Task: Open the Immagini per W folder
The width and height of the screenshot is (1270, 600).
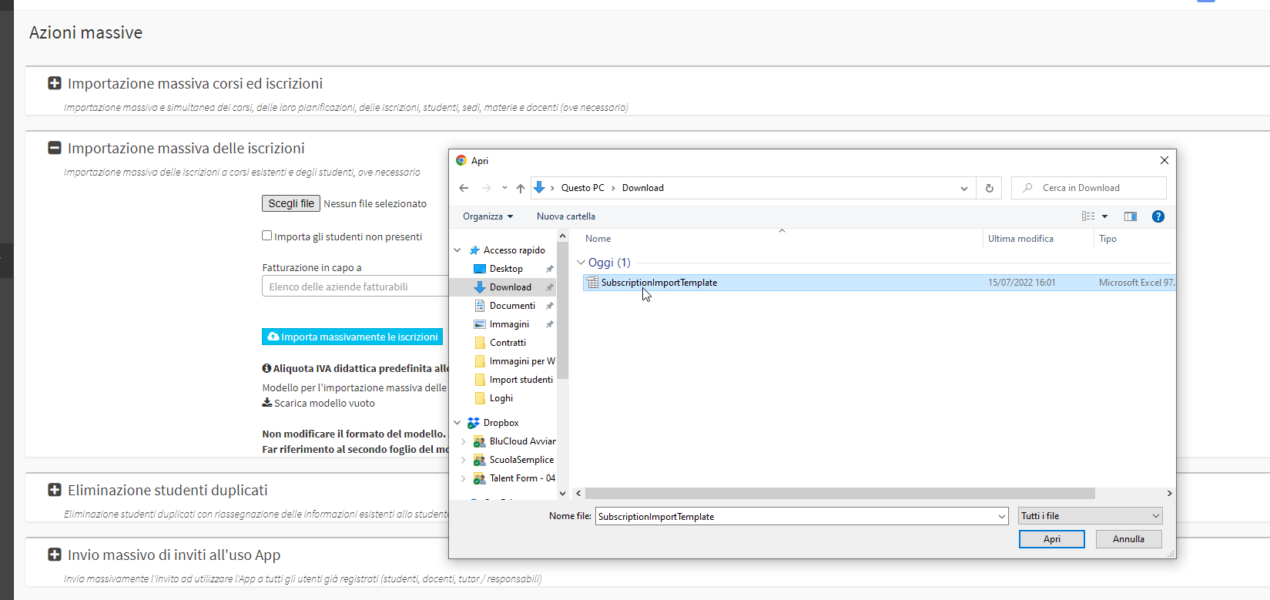Action: click(x=522, y=361)
